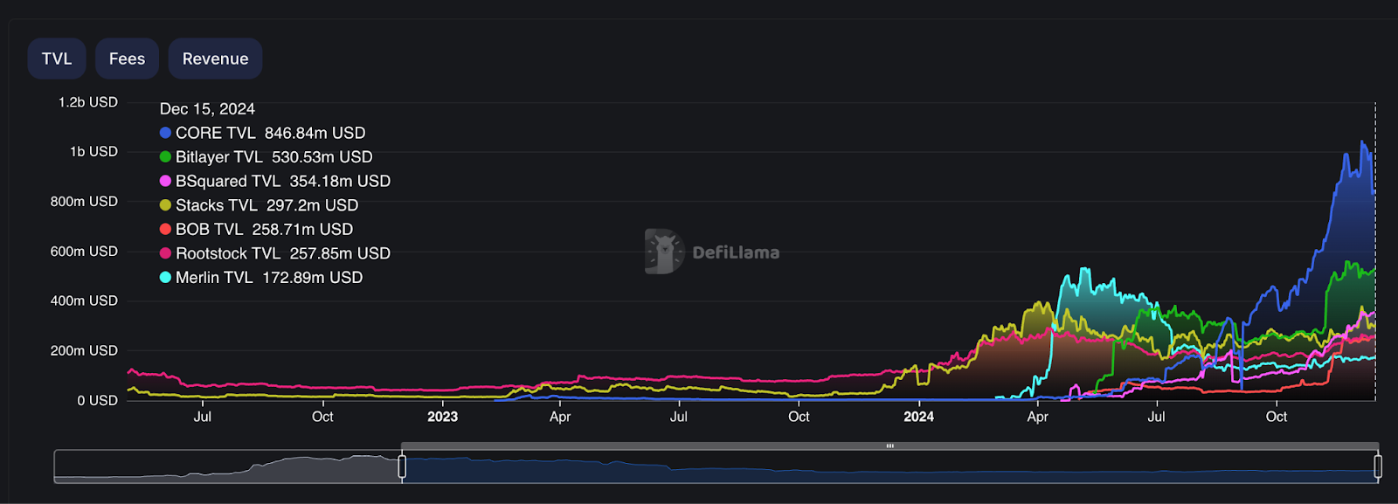This screenshot has height=504, width=1398.
Task: Click the 2023 label on the x-axis
Action: point(442,417)
